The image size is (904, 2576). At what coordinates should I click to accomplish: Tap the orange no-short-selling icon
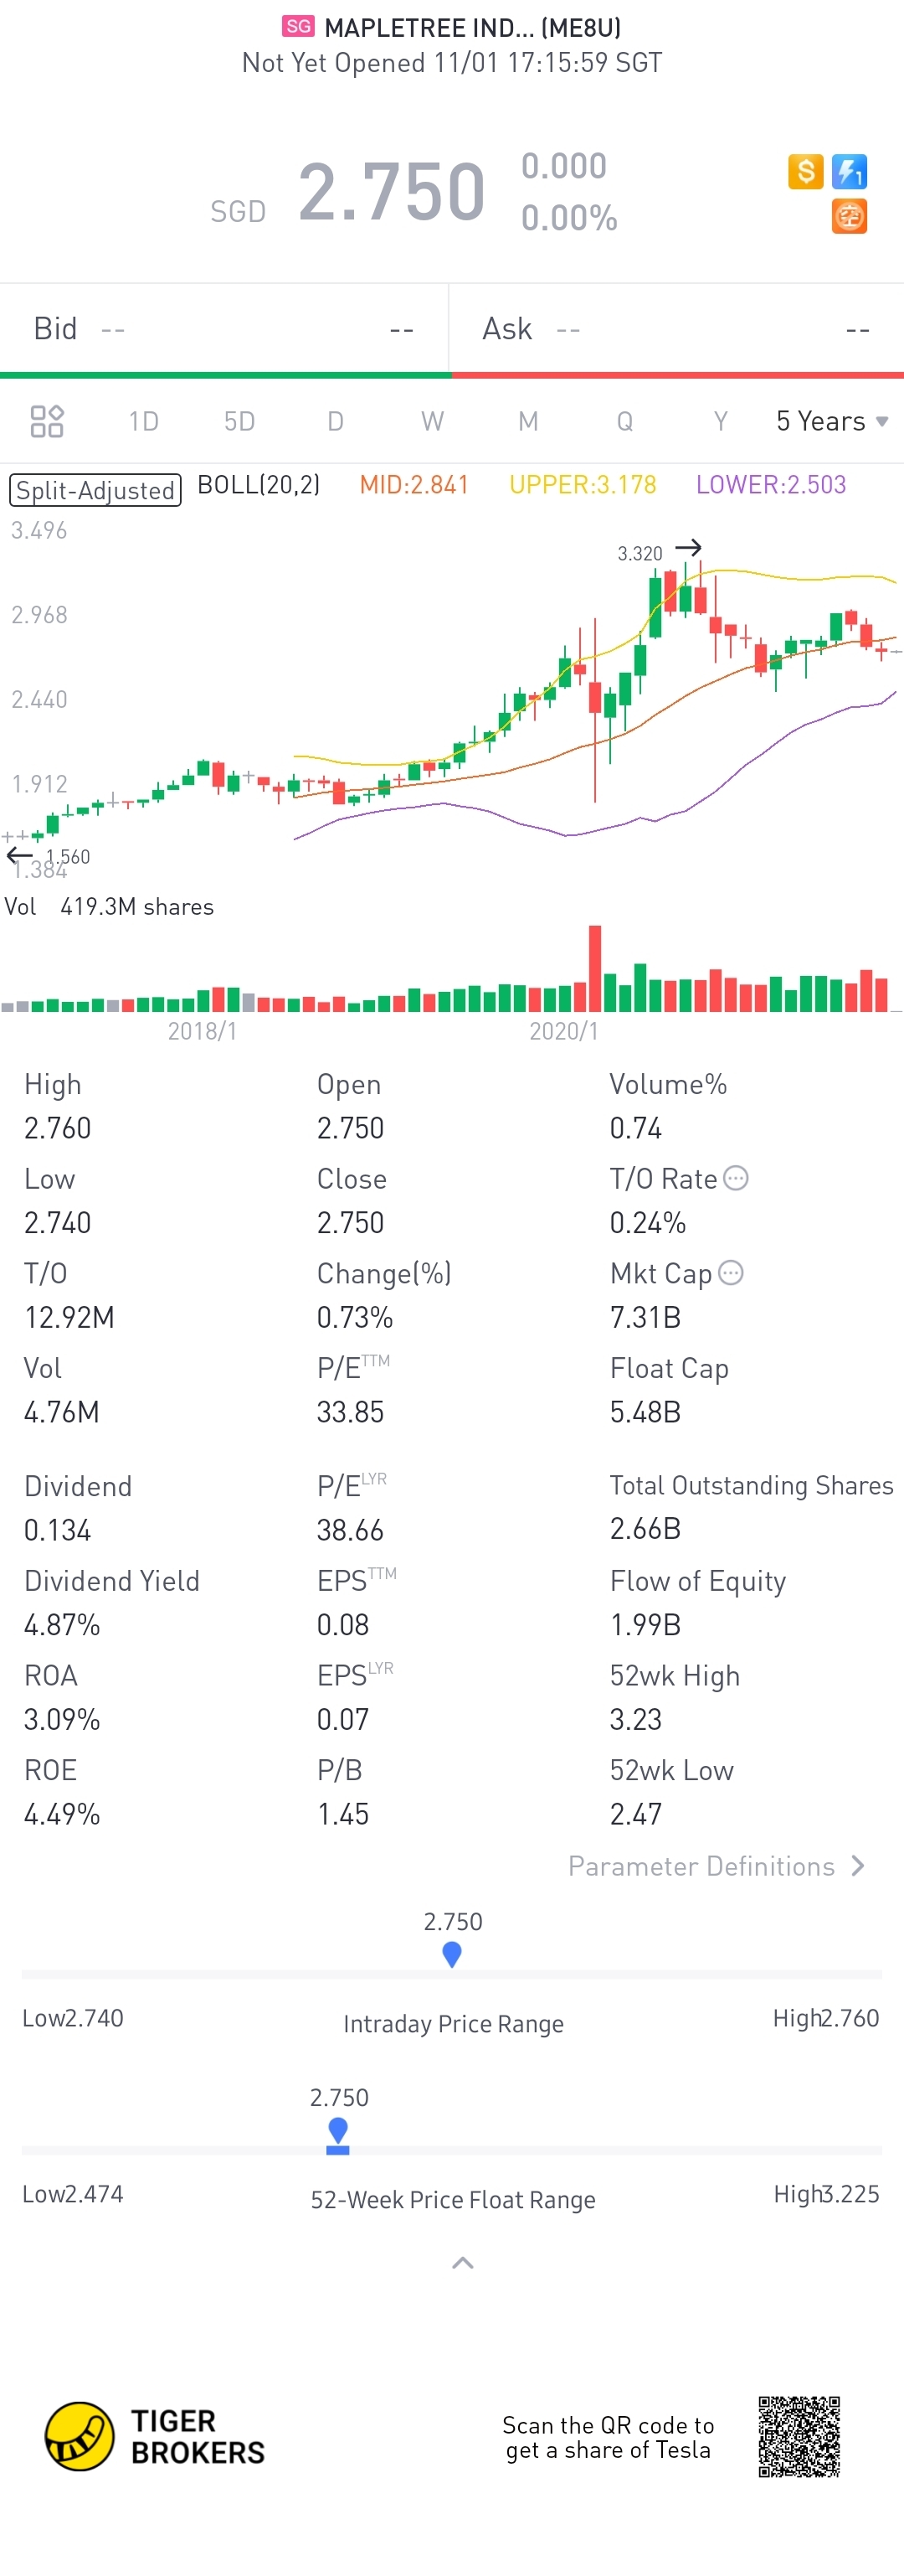[x=849, y=216]
